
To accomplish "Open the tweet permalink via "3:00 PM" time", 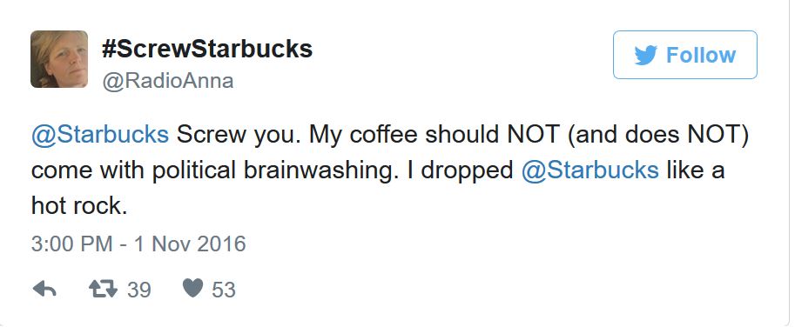I will point(71,244).
